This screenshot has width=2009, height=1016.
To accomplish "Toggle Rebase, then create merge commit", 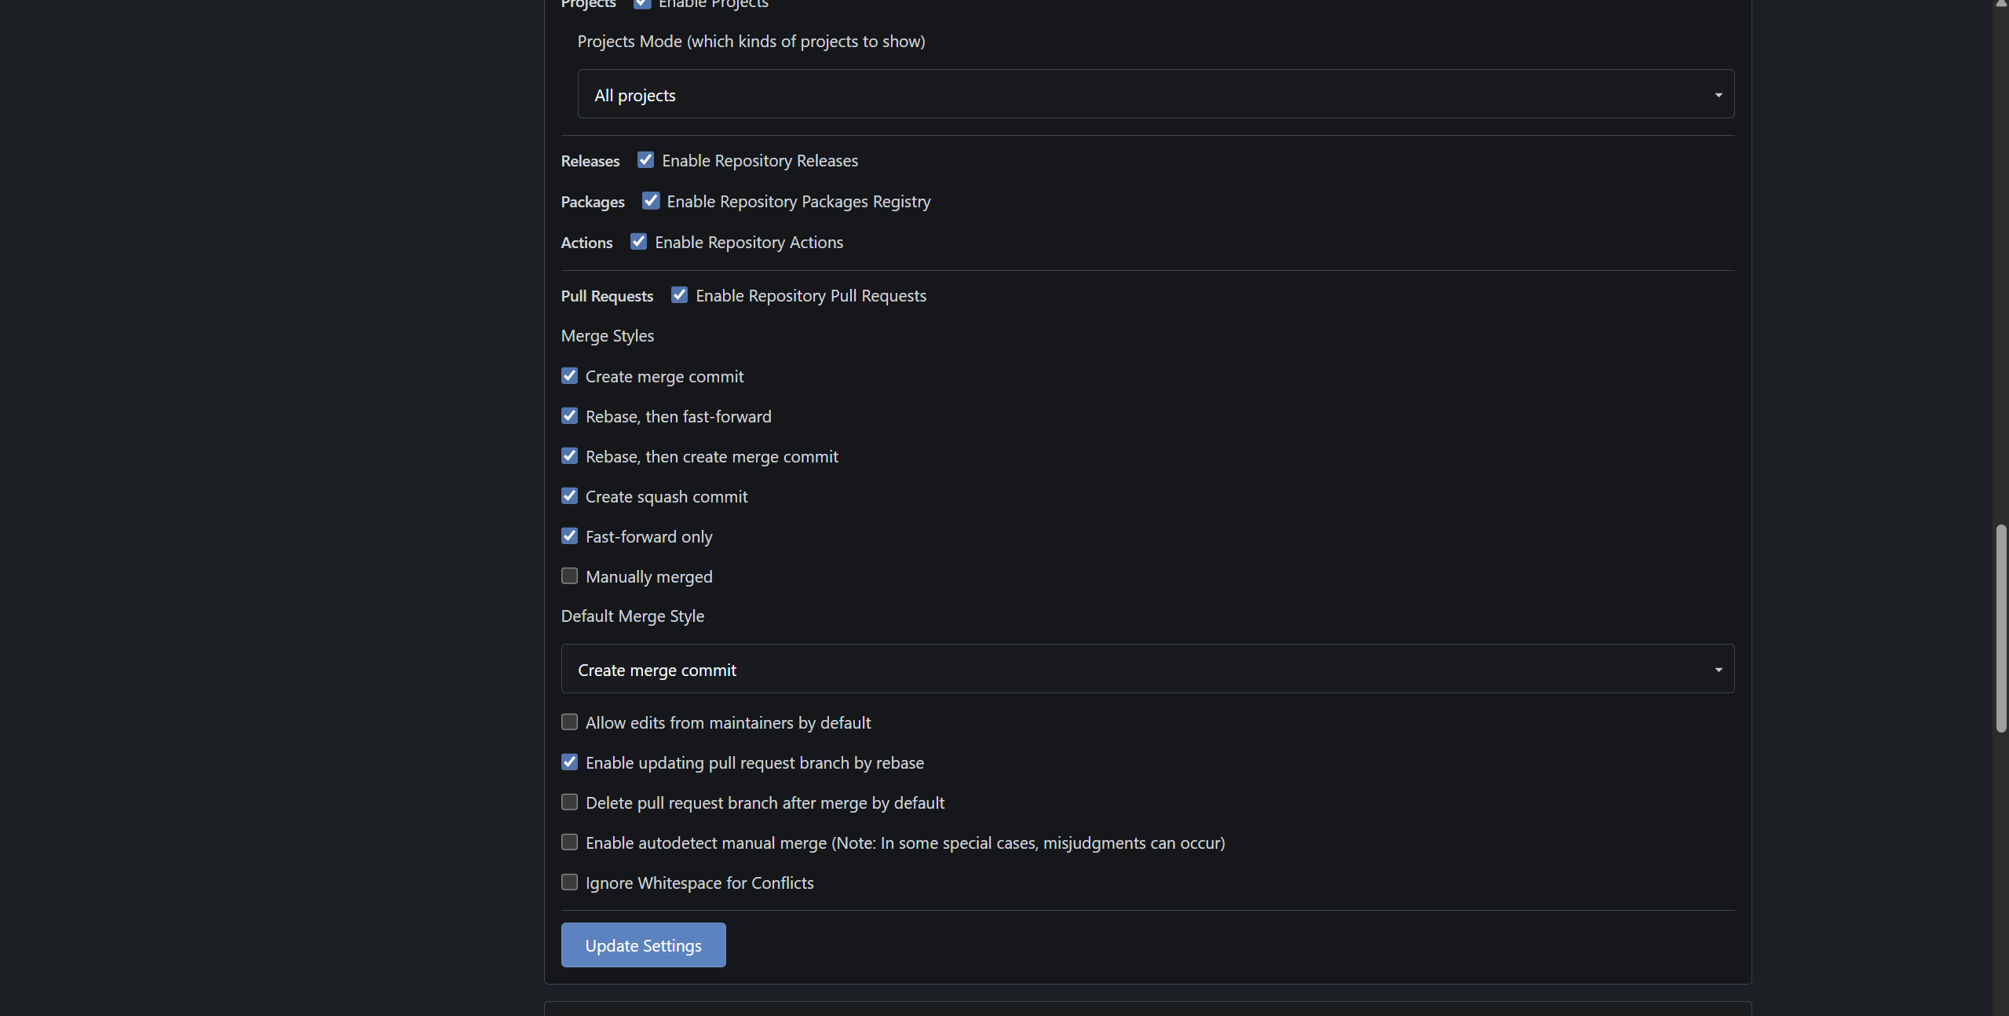I will pyautogui.click(x=569, y=456).
